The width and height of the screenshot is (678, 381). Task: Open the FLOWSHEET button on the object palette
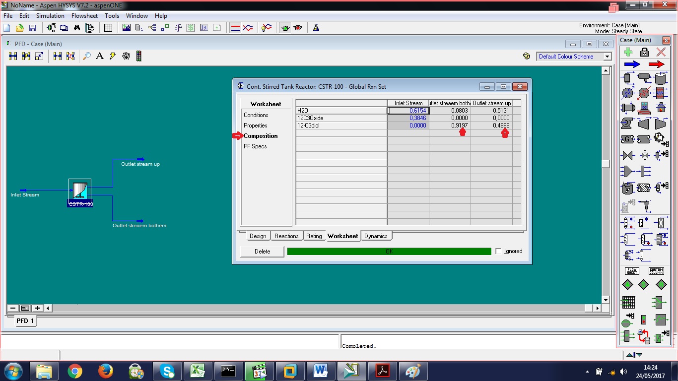coord(632,272)
